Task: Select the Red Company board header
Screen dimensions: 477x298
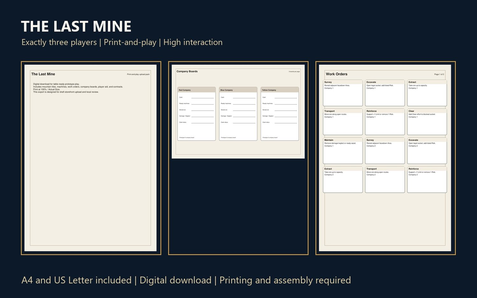Action: click(197, 90)
